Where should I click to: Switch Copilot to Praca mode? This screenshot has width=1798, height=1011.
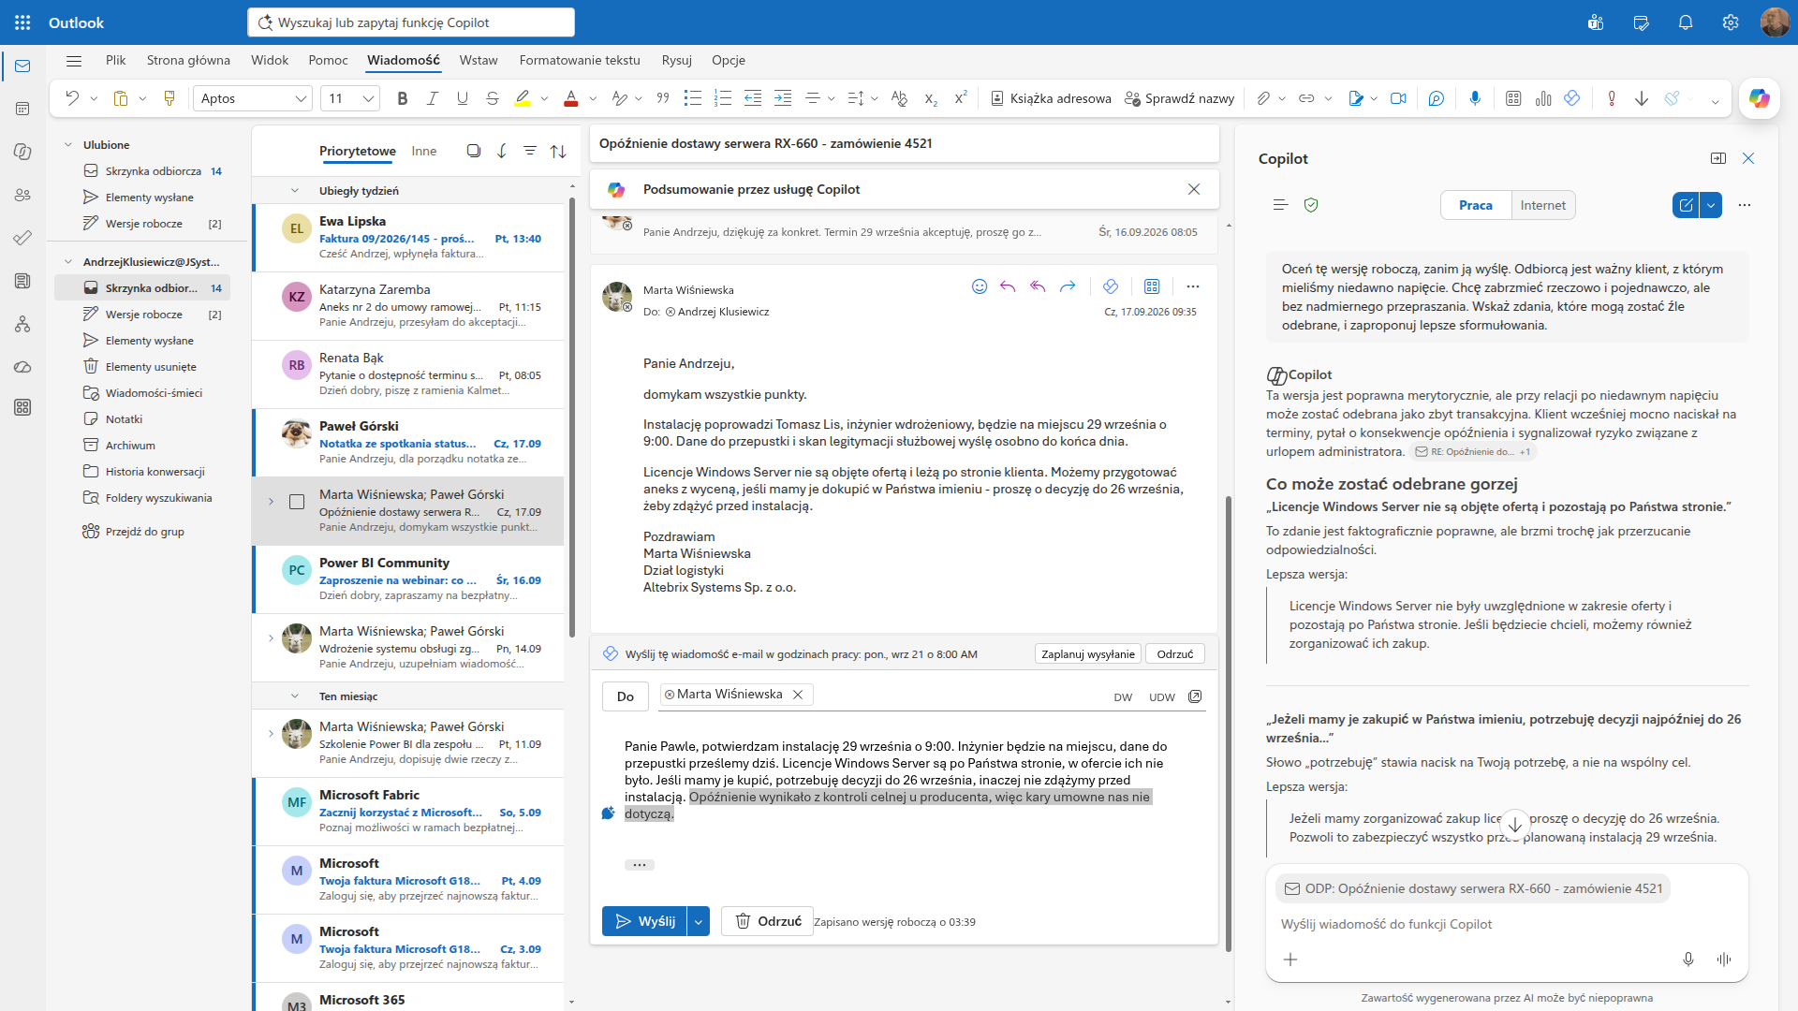(1476, 205)
